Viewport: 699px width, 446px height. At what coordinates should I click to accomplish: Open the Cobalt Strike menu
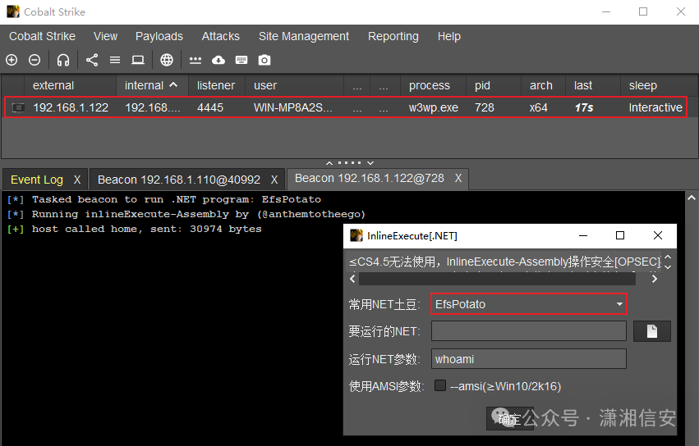[x=43, y=37]
